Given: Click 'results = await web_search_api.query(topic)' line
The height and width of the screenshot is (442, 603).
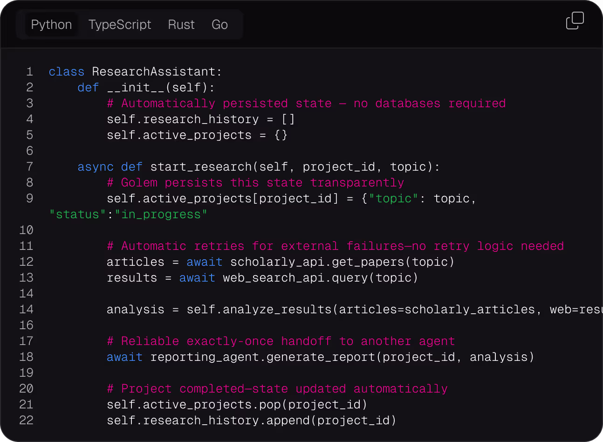Looking at the screenshot, I should coord(262,278).
